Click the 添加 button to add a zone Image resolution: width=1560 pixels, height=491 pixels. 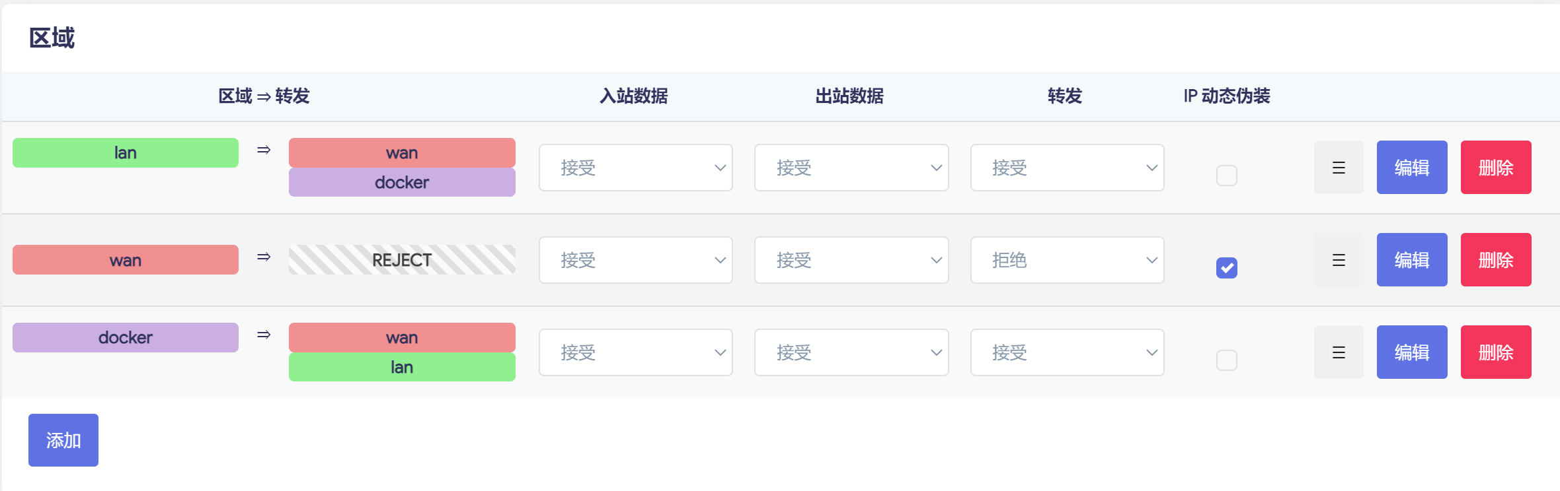pyautogui.click(x=63, y=440)
